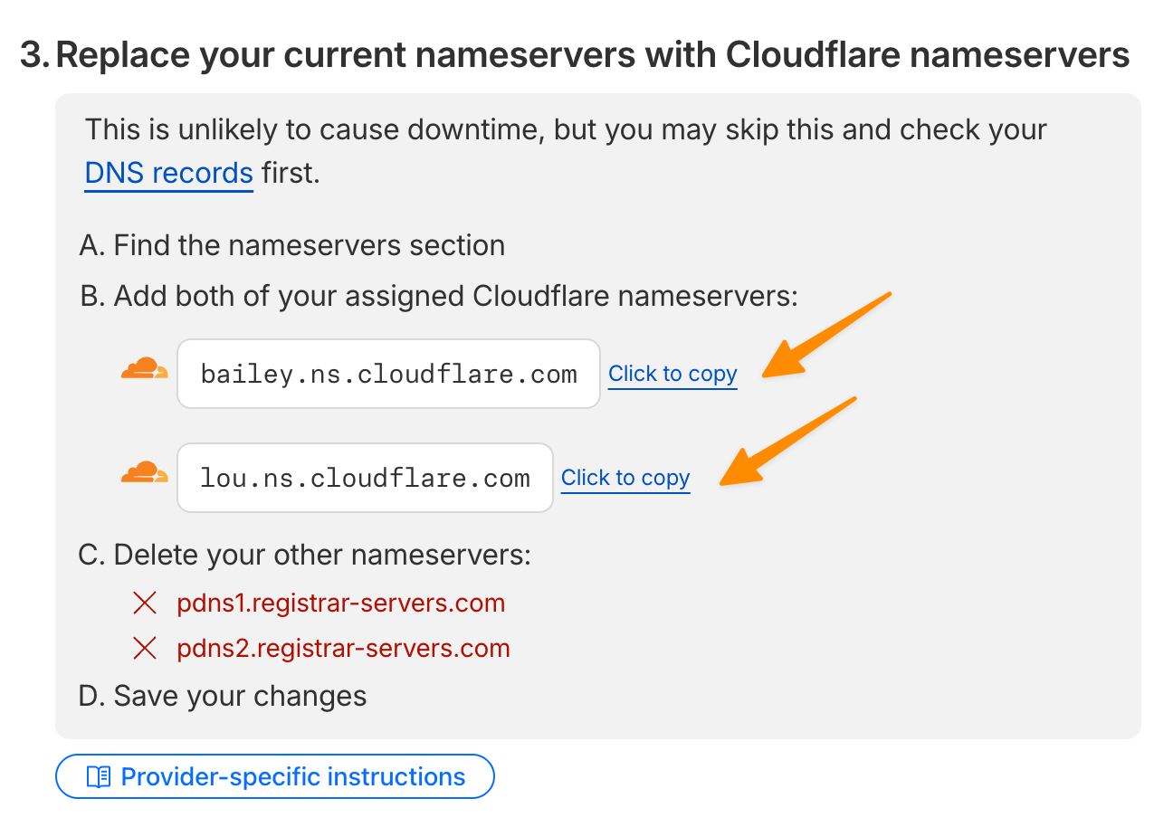
Task: Click the book icon in Provider-specific instructions
Action: coord(98,777)
